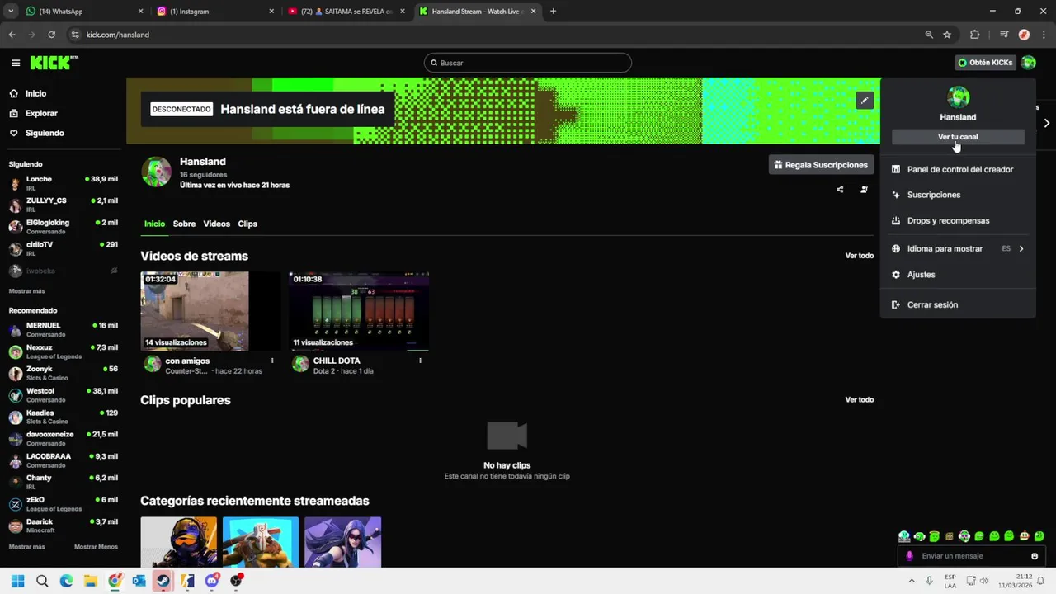
Task: Switch to the 'Sobre' channel tab
Action: [x=184, y=224]
